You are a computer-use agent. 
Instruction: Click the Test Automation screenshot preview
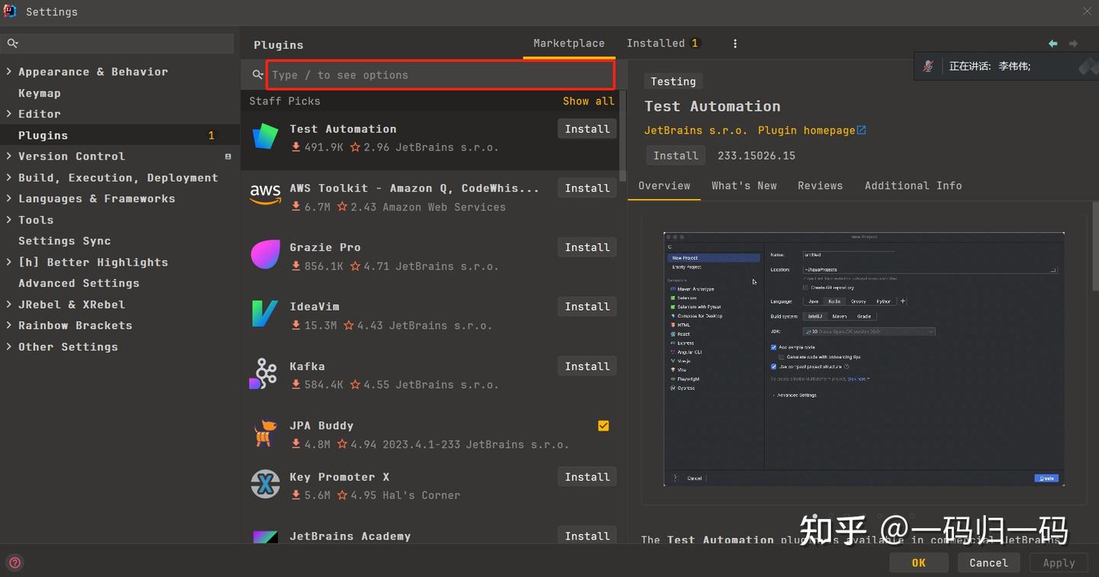click(864, 359)
